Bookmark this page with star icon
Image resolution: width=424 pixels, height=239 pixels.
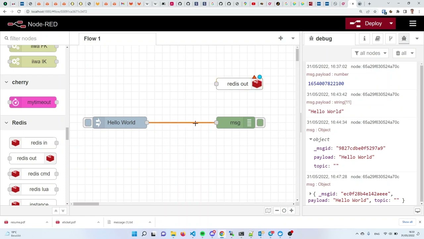coord(375,12)
